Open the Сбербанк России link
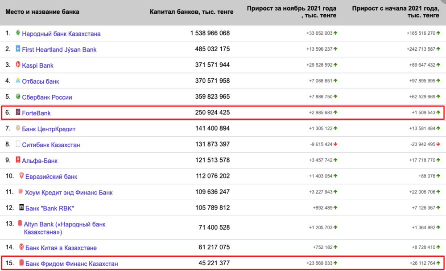 click(x=47, y=97)
